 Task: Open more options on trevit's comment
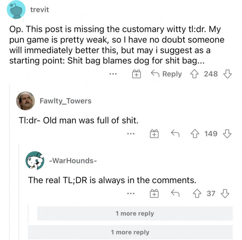pyautogui.click(x=114, y=74)
